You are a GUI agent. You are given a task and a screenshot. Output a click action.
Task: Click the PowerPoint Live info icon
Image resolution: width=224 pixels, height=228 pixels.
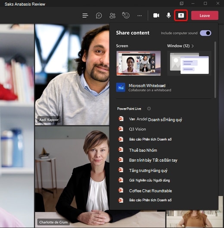click(x=149, y=109)
